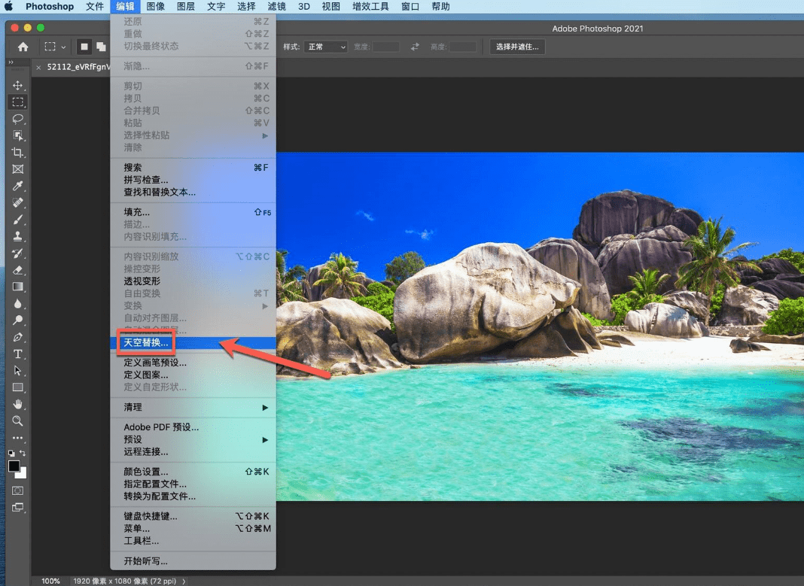The height and width of the screenshot is (586, 804).
Task: Open the background color swatch
Action: coord(23,473)
